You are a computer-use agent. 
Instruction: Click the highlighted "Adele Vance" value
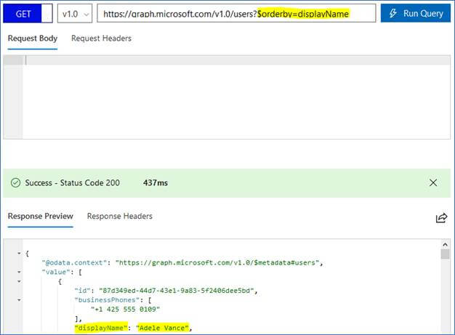[x=164, y=328]
